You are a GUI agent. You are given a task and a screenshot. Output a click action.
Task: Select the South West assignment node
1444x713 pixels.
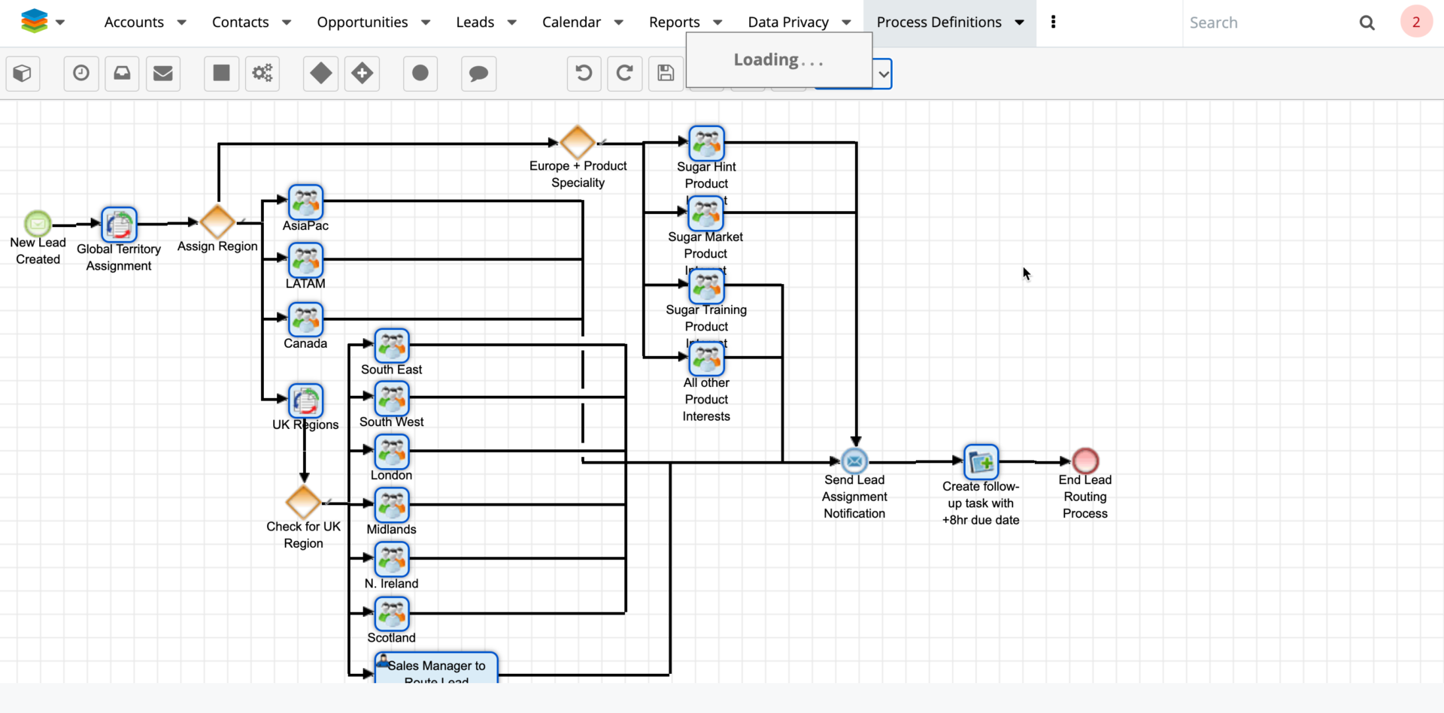coord(392,398)
